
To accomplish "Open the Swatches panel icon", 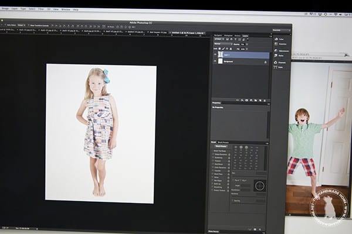I will (x=276, y=44).
